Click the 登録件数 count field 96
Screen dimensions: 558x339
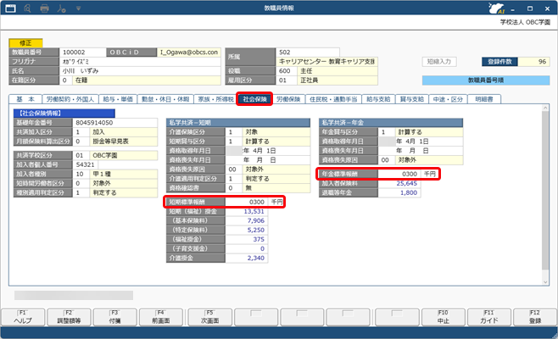coord(533,62)
